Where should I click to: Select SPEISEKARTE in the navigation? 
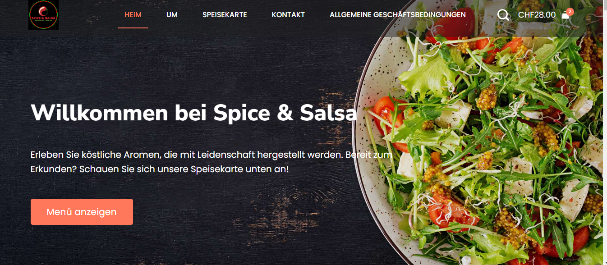point(225,14)
